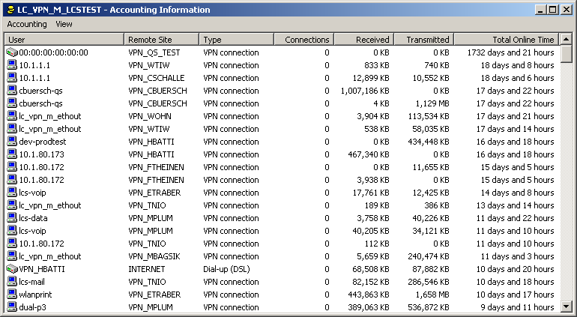The image size is (577, 317).
Task: Click the icon beside wlanprint user
Action: (11, 295)
